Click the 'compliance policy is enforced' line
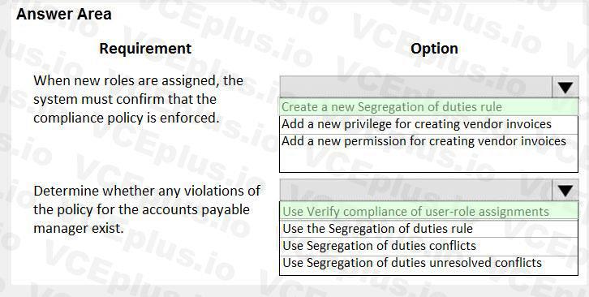Viewport: 589px width, 297px height. click(127, 118)
